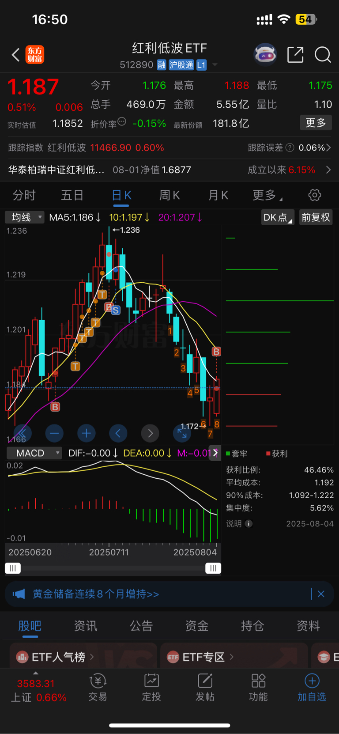Open the 资料 profile tab
Image resolution: width=339 pixels, height=734 pixels.
(308, 626)
